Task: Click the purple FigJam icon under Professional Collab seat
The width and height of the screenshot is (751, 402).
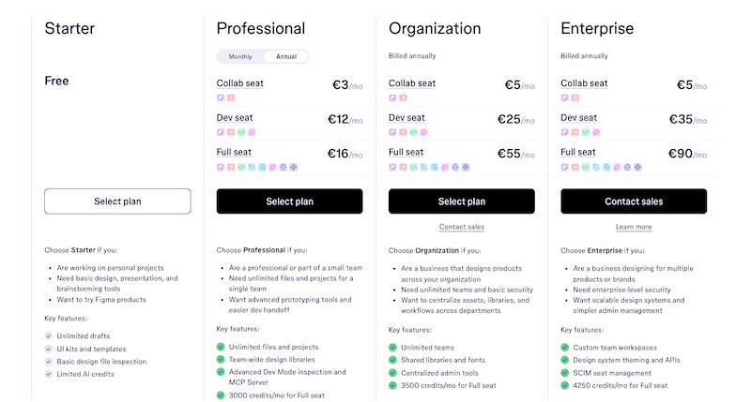Action: [x=221, y=98]
